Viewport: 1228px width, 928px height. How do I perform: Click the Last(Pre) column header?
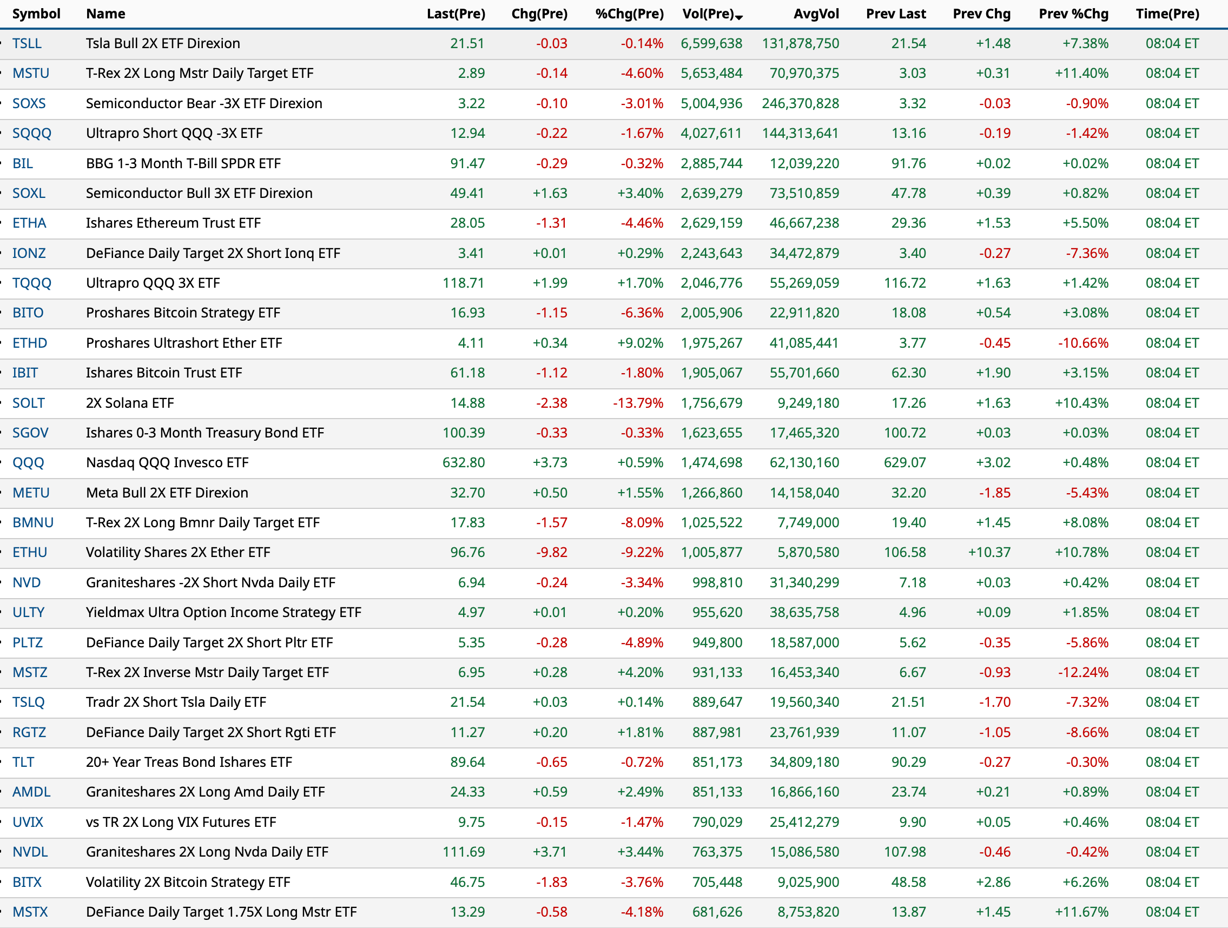tap(455, 14)
